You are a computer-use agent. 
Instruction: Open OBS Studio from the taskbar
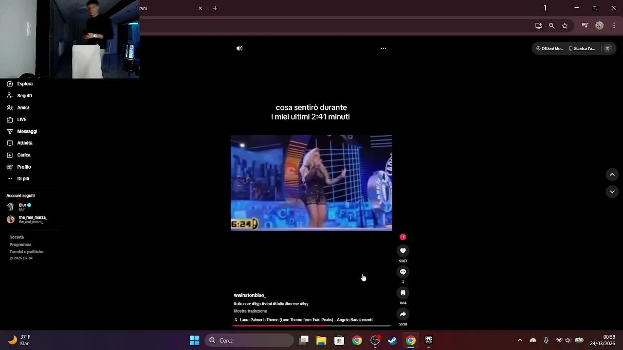[x=375, y=340]
